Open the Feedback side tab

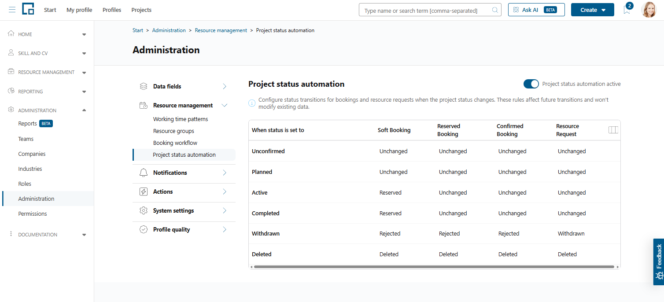pyautogui.click(x=659, y=262)
